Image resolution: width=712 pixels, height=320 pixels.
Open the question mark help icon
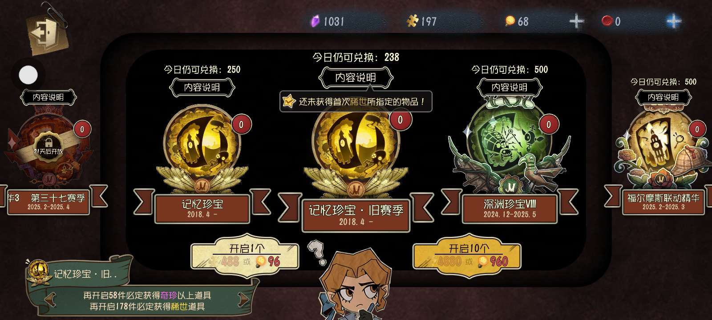[316, 252]
